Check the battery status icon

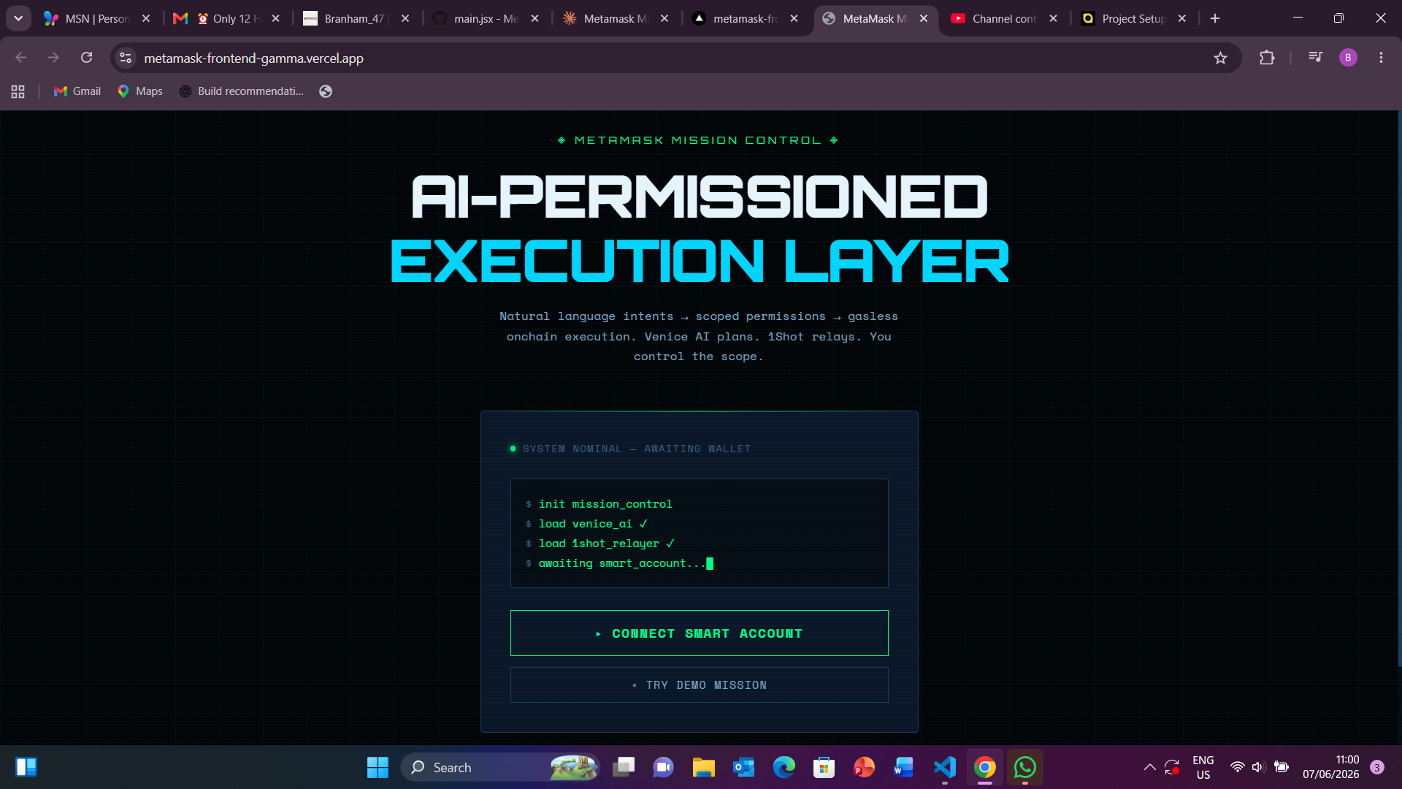[x=1281, y=767]
